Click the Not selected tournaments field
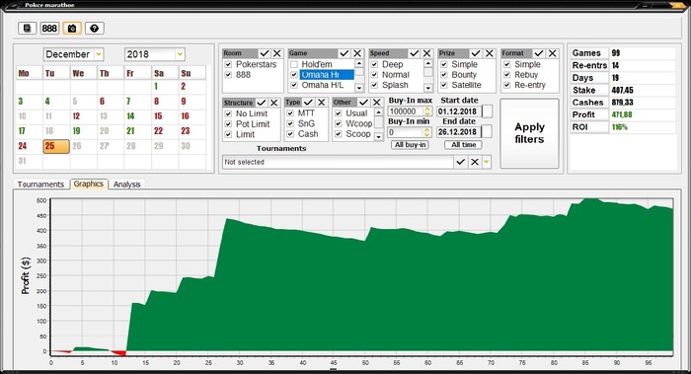This screenshot has width=691, height=374. pyautogui.click(x=338, y=162)
